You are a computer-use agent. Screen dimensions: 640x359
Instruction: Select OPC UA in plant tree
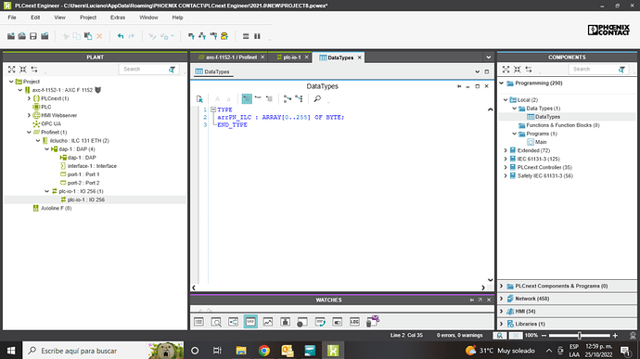point(51,123)
